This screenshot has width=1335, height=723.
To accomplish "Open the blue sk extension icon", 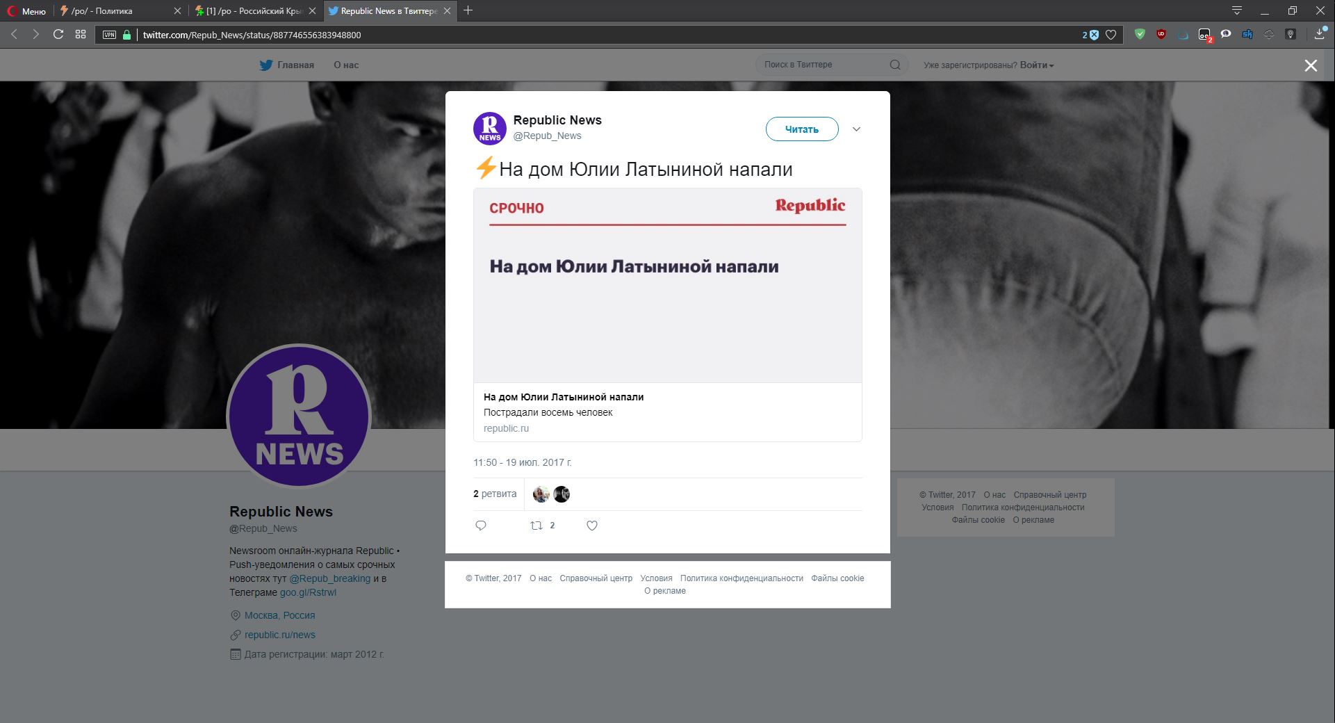I will coord(1247,34).
